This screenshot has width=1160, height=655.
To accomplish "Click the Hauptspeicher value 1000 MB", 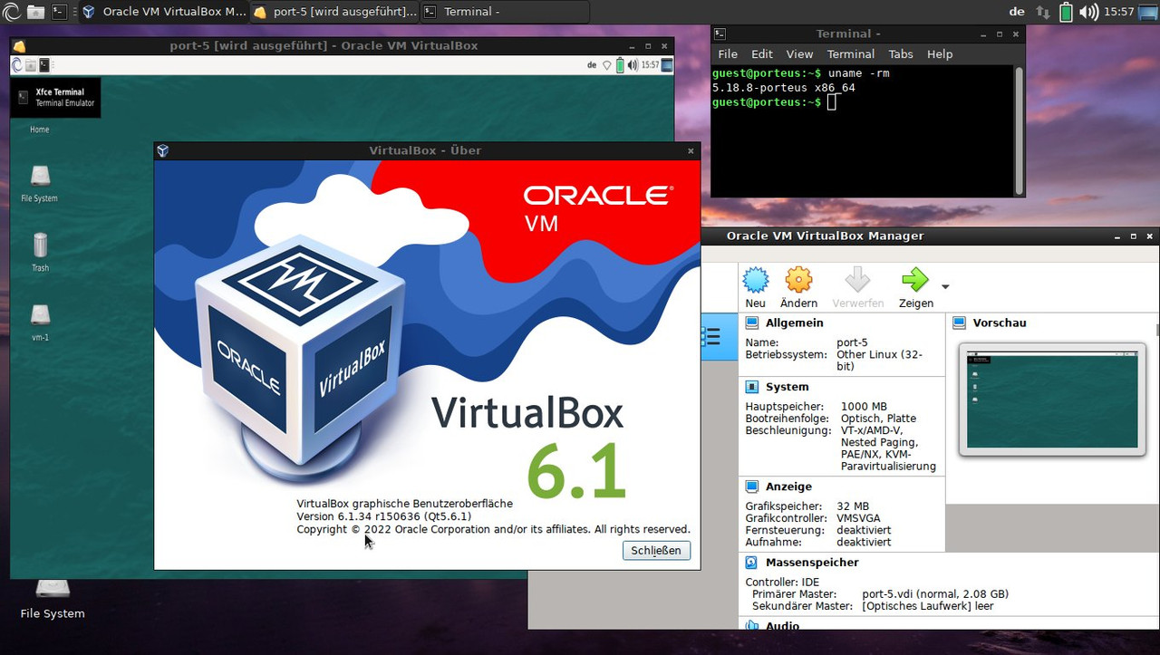I will (x=862, y=407).
